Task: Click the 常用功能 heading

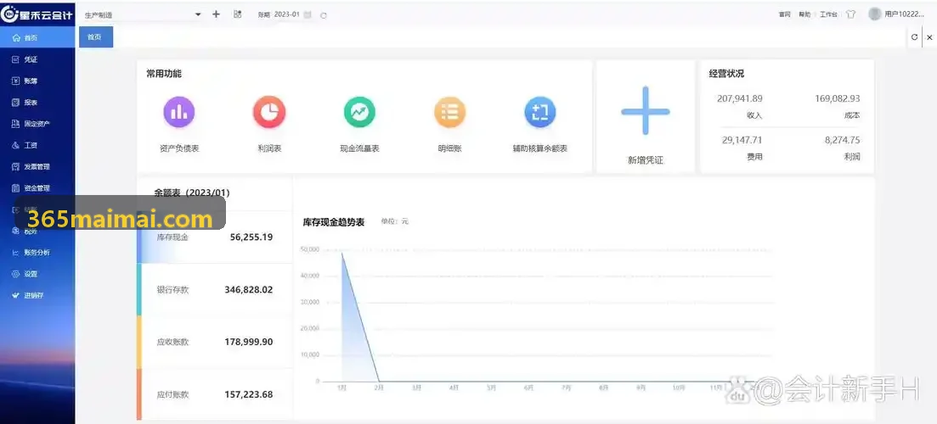Action: pos(164,74)
